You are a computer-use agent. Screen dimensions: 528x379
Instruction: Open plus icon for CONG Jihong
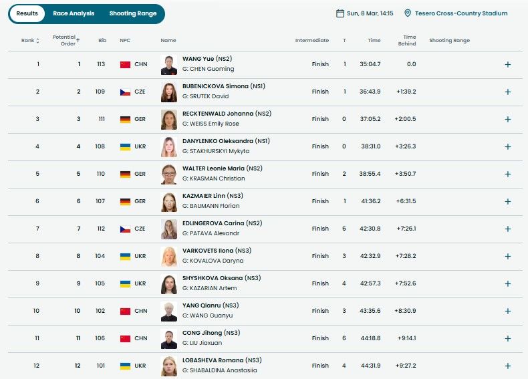507,338
